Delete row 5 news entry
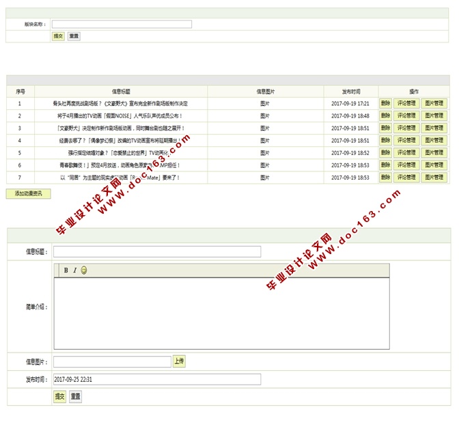459x429 pixels. 385,152
